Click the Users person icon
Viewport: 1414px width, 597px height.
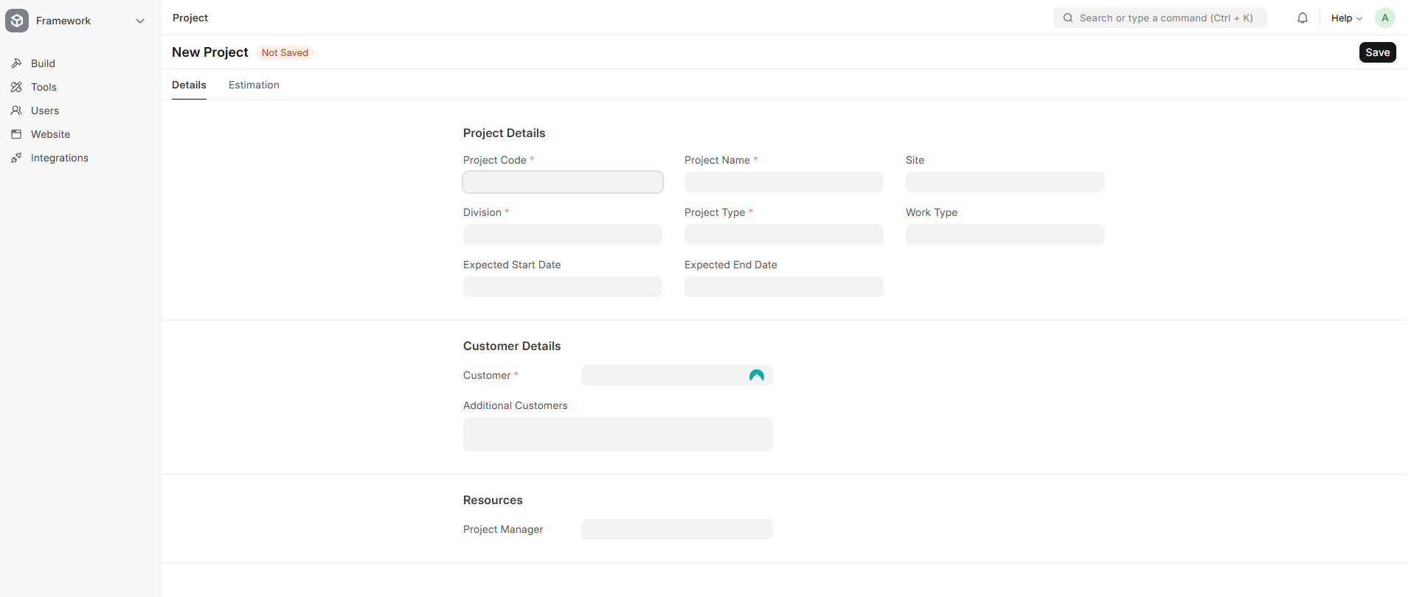[16, 111]
